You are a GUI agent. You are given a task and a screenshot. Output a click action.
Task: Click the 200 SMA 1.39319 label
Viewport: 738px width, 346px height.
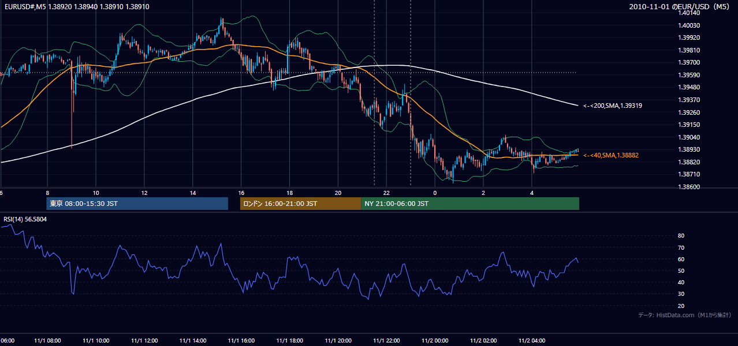[x=613, y=106]
